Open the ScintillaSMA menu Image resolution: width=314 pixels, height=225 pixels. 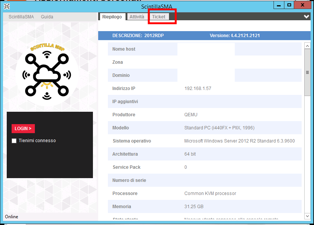tap(21, 17)
